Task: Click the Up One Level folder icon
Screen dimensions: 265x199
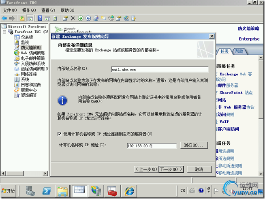Action: pyautogui.click(x=22, y=18)
